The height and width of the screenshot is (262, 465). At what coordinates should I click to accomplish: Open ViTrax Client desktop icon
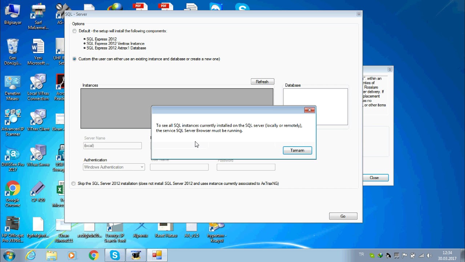pyautogui.click(x=38, y=120)
